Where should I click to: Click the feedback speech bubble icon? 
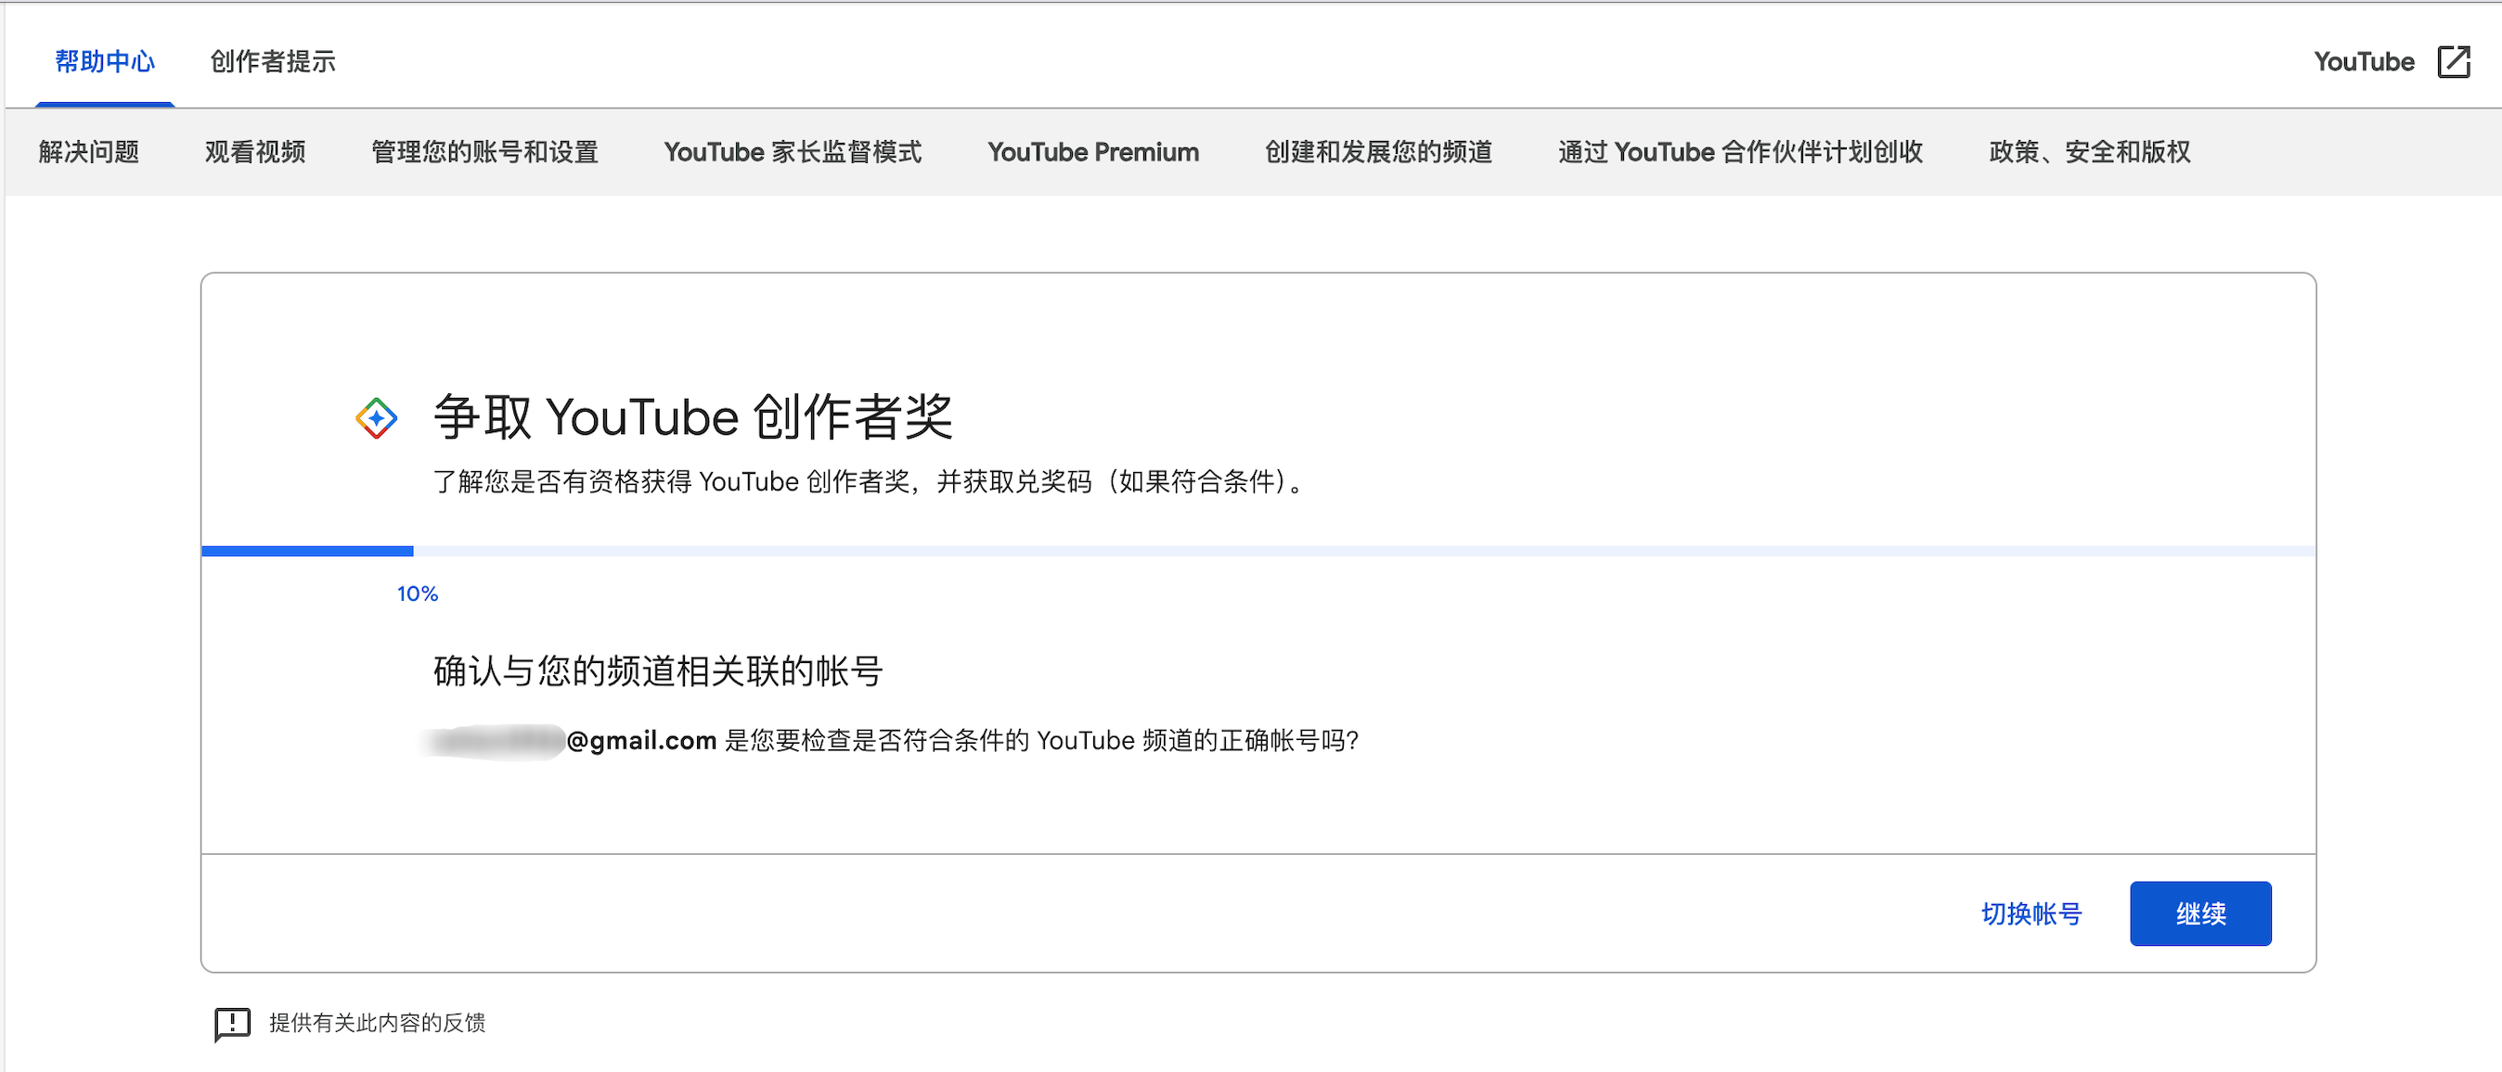(232, 1023)
